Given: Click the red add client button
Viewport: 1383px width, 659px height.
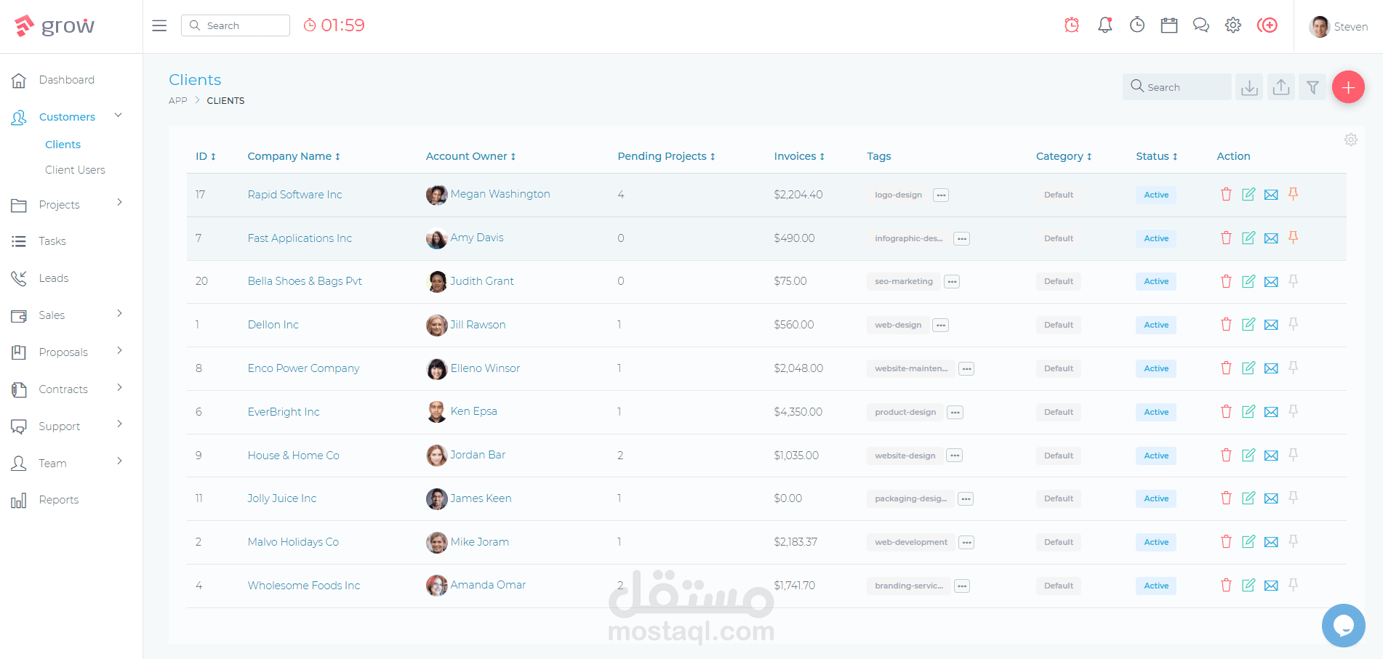Looking at the screenshot, I should [1348, 87].
